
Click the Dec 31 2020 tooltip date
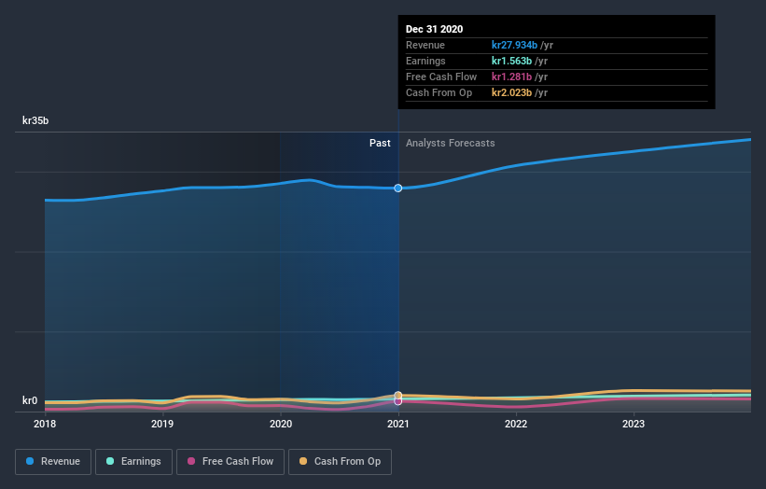[434, 29]
